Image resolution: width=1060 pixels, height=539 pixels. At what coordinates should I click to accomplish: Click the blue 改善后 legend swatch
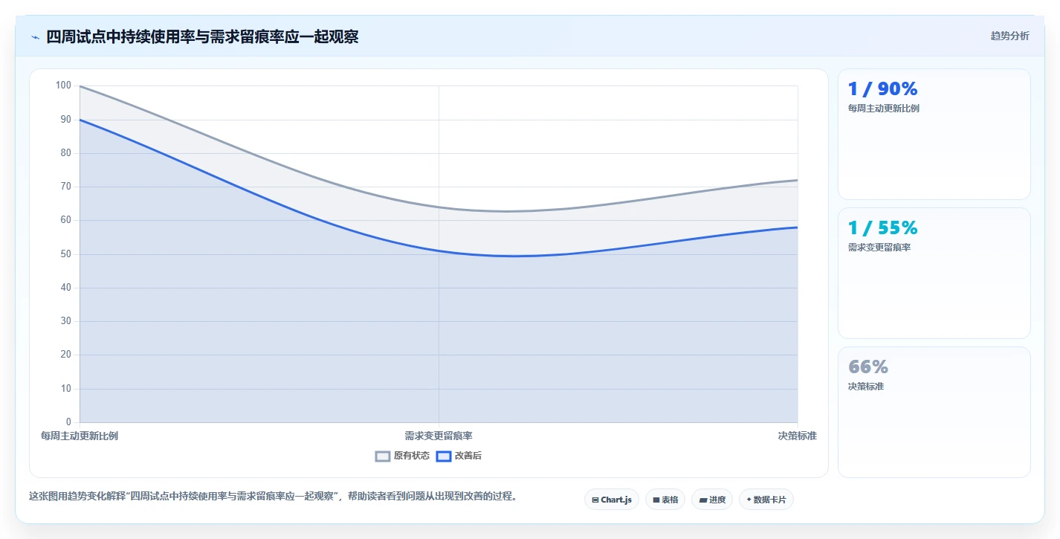pos(444,456)
